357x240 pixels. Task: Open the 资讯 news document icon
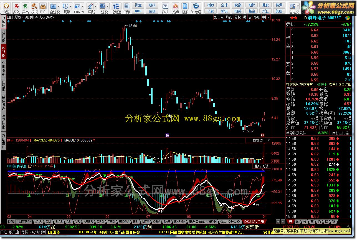point(127,6)
